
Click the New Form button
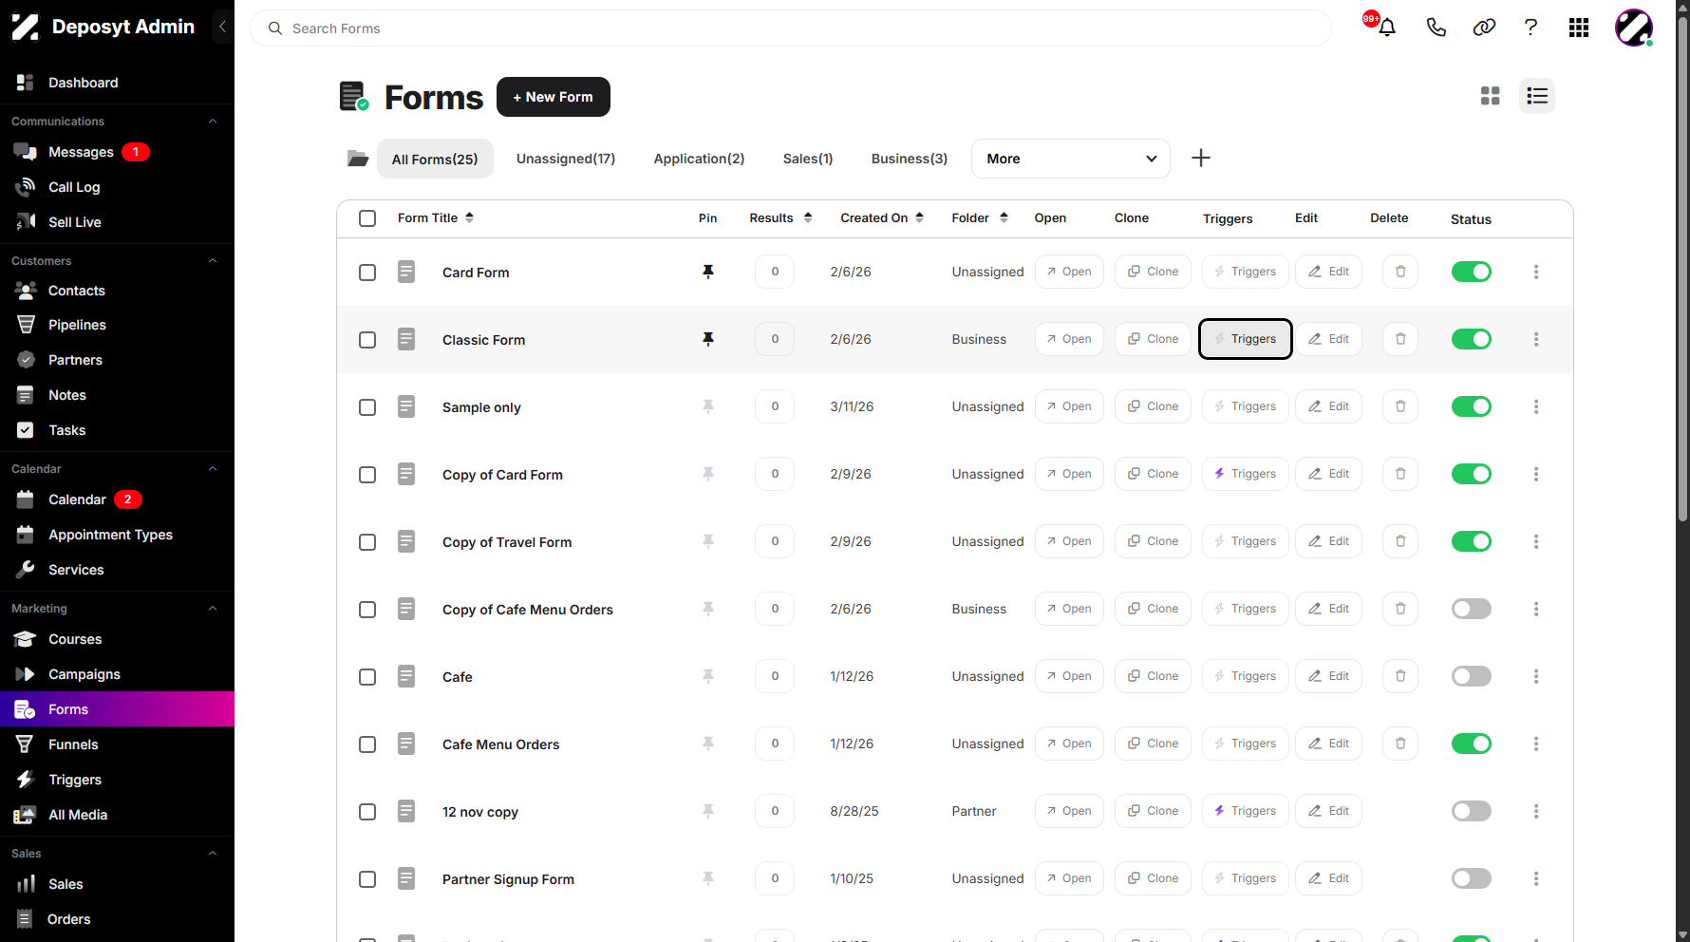(554, 97)
